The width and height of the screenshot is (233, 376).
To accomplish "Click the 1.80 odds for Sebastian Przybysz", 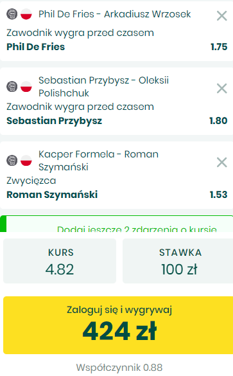I will 218,121.
